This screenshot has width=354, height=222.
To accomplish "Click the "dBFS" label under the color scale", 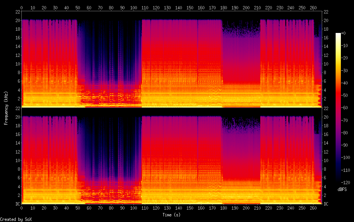I will coord(342,189).
